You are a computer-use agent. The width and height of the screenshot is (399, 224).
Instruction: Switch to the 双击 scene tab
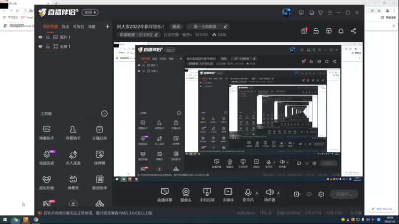[65, 27]
